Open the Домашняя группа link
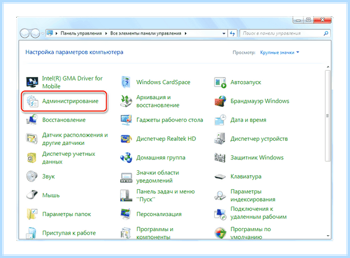The width and height of the screenshot is (350, 258). click(161, 158)
